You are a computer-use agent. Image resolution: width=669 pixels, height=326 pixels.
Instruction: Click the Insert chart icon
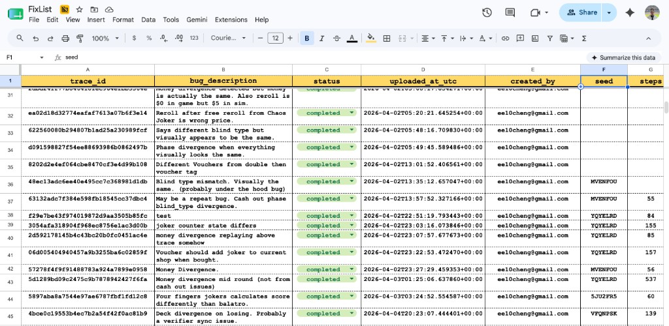[x=535, y=38]
